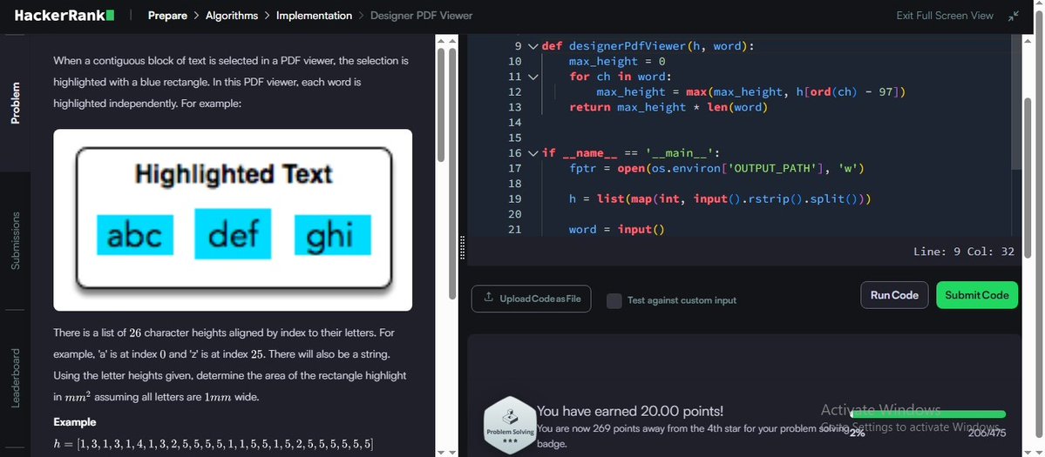The height and width of the screenshot is (457, 1045).
Task: Click the 206/475 points counter
Action: click(x=987, y=433)
